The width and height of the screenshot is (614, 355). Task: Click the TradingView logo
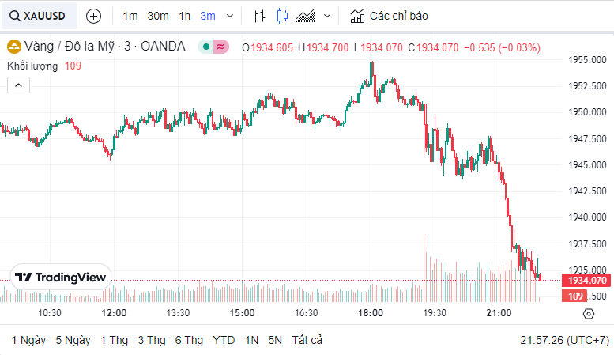coord(61,278)
